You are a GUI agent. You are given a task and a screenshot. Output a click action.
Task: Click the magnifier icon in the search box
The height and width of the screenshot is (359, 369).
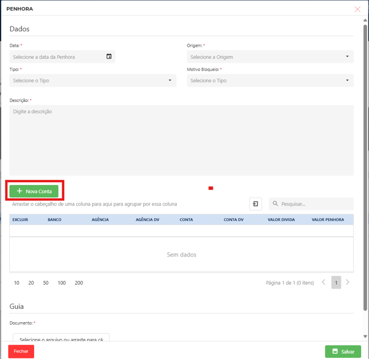275,204
